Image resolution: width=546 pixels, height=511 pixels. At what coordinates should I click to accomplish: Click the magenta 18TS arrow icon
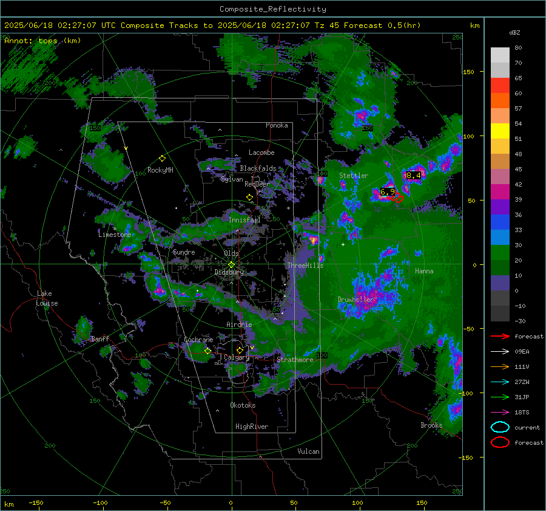tap(500, 413)
